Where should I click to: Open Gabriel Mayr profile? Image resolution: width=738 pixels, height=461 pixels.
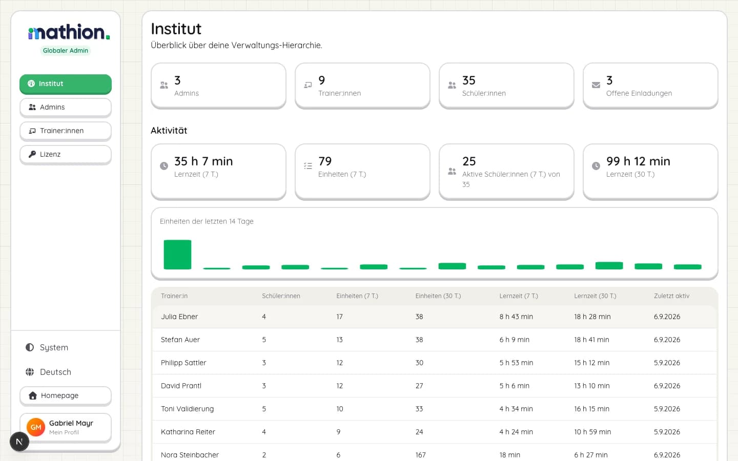[66, 427]
